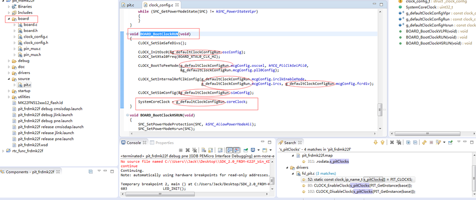Open Search view menu triangle
The height and width of the screenshot is (200, 476).
(x=459, y=142)
